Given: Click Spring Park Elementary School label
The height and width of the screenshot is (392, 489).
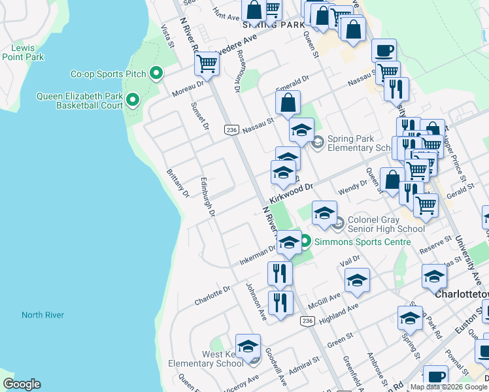Looking at the screenshot, I should pyautogui.click(x=360, y=143).
